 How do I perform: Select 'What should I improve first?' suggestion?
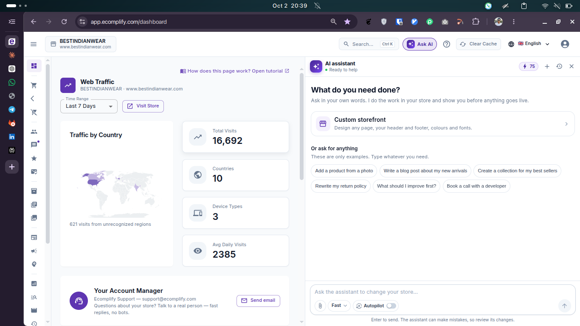pyautogui.click(x=406, y=186)
